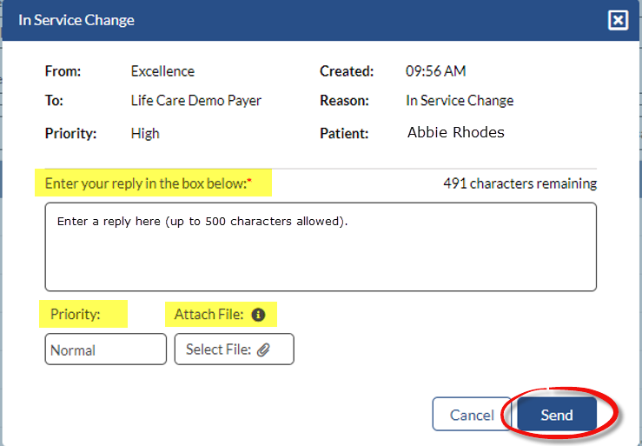
Task: Open the Priority Normal dropdown
Action: (x=105, y=349)
